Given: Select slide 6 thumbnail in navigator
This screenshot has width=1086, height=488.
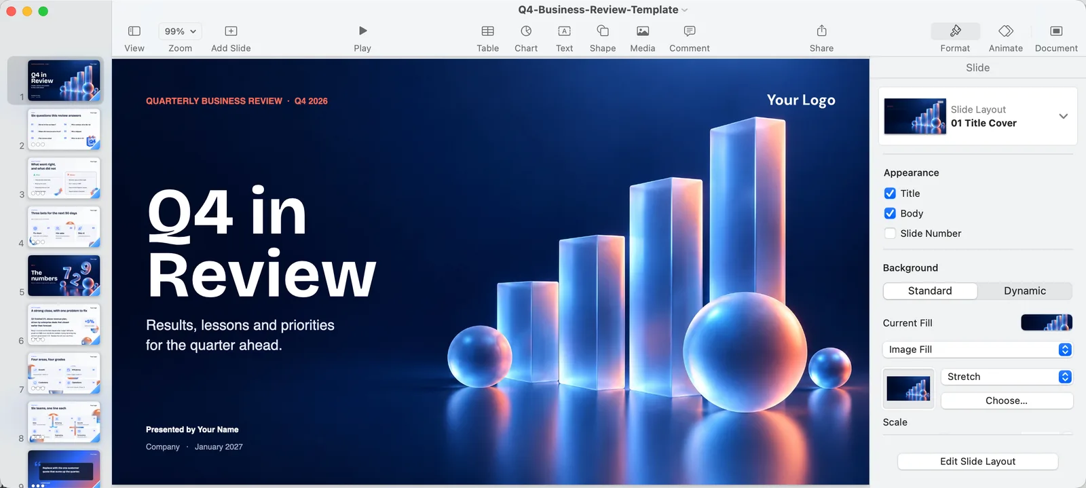Looking at the screenshot, I should [x=64, y=324].
